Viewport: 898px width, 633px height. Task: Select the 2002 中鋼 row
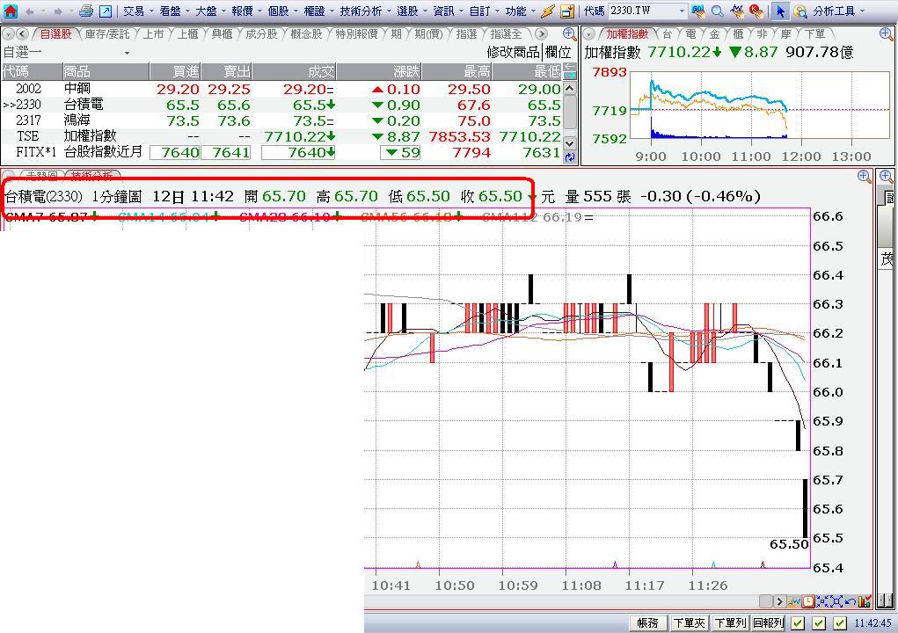click(x=281, y=89)
